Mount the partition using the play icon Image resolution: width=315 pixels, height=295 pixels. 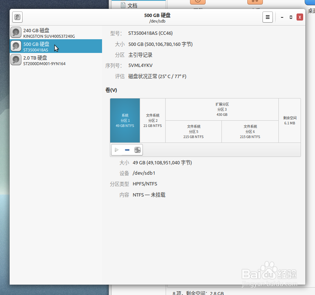(x=116, y=150)
